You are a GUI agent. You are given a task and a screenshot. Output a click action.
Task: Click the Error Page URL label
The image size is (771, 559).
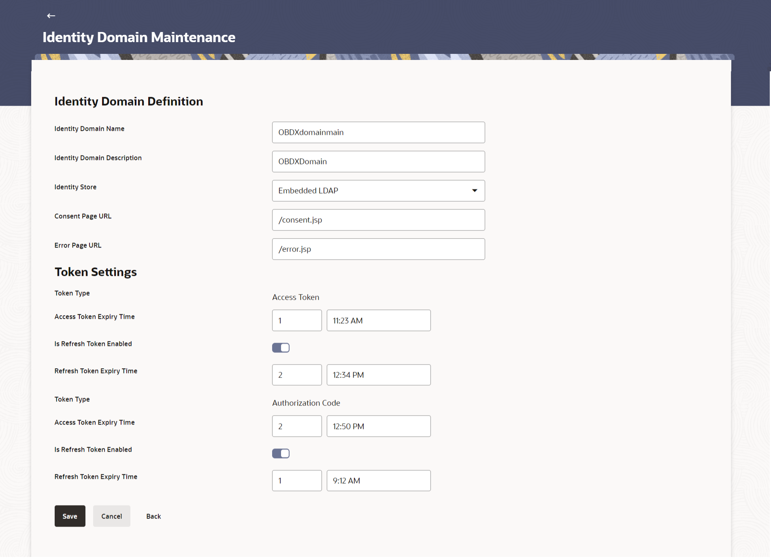click(x=78, y=245)
